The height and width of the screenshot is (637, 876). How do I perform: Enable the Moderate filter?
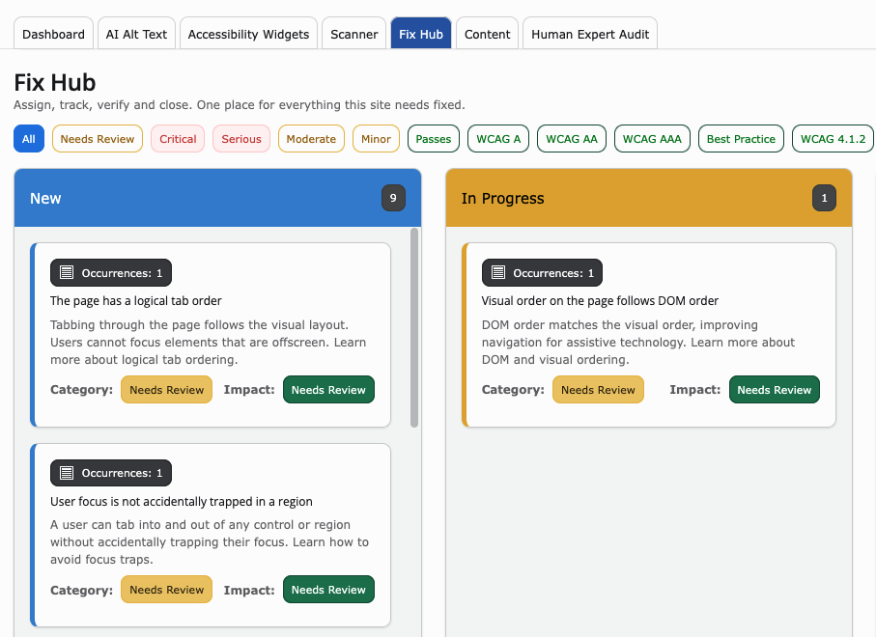[x=311, y=139]
